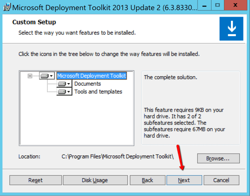The height and width of the screenshot is (196, 250).
Task: Open the Disk Usage dialog
Action: 95,180
